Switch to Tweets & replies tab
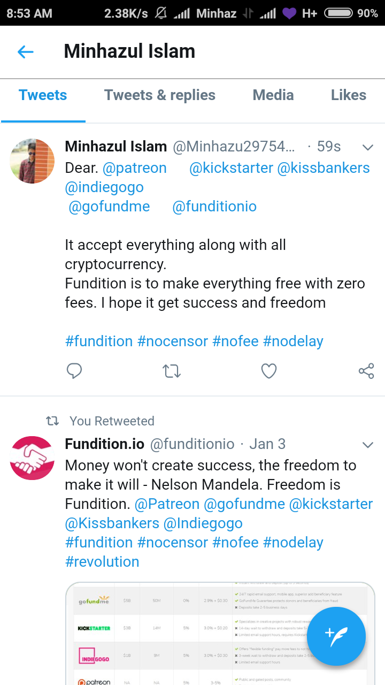The width and height of the screenshot is (385, 685). click(x=160, y=95)
